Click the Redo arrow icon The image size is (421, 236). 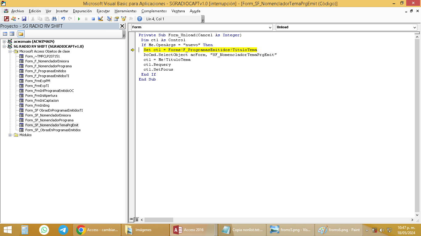pyautogui.click(x=70, y=19)
